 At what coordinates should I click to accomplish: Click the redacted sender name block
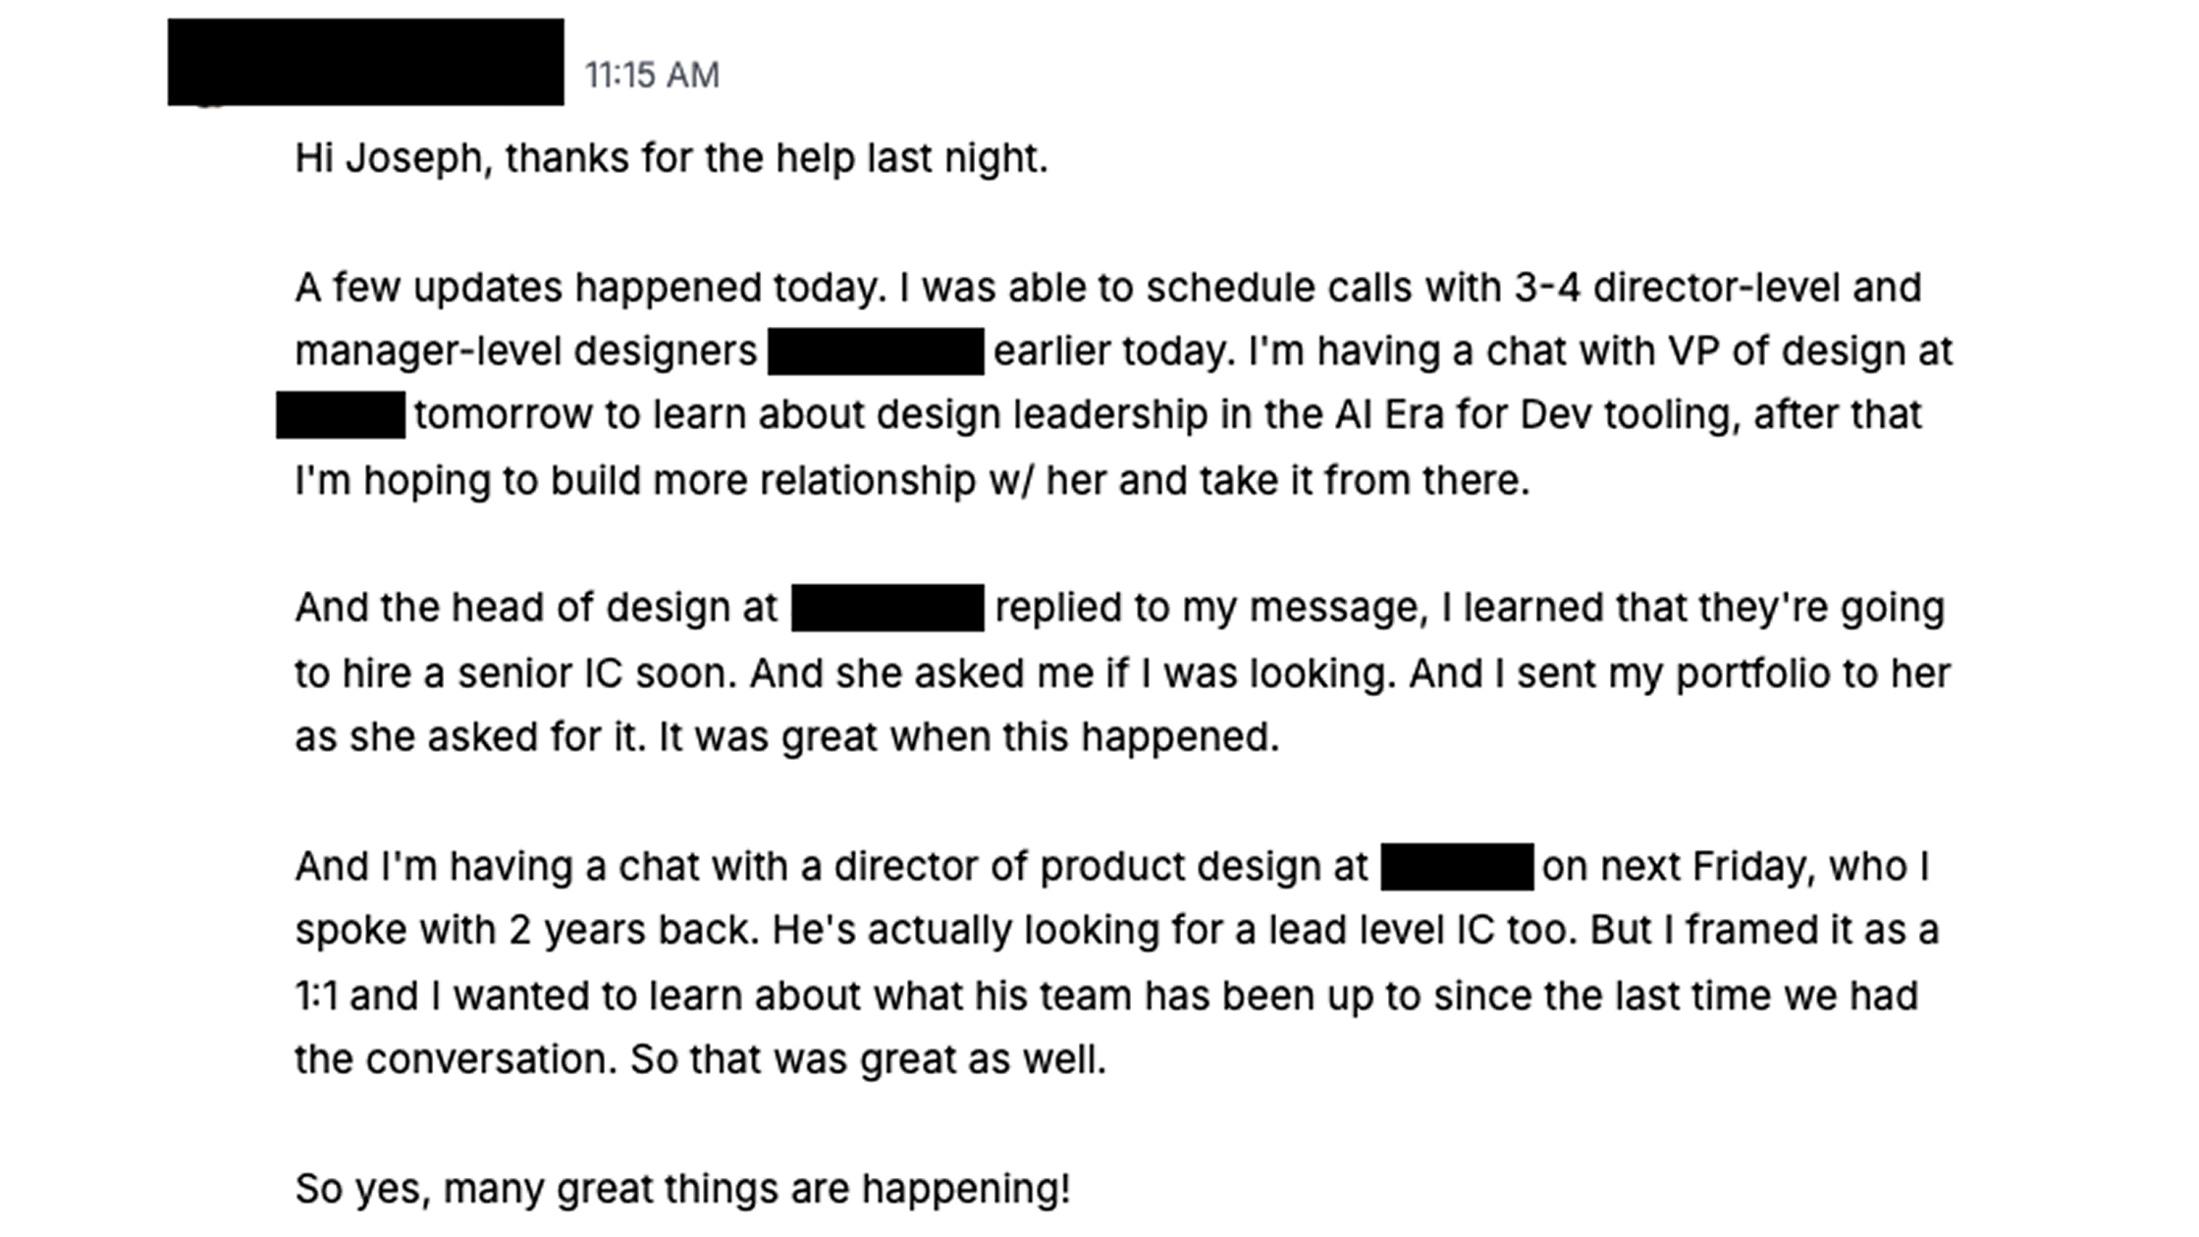[x=365, y=62]
